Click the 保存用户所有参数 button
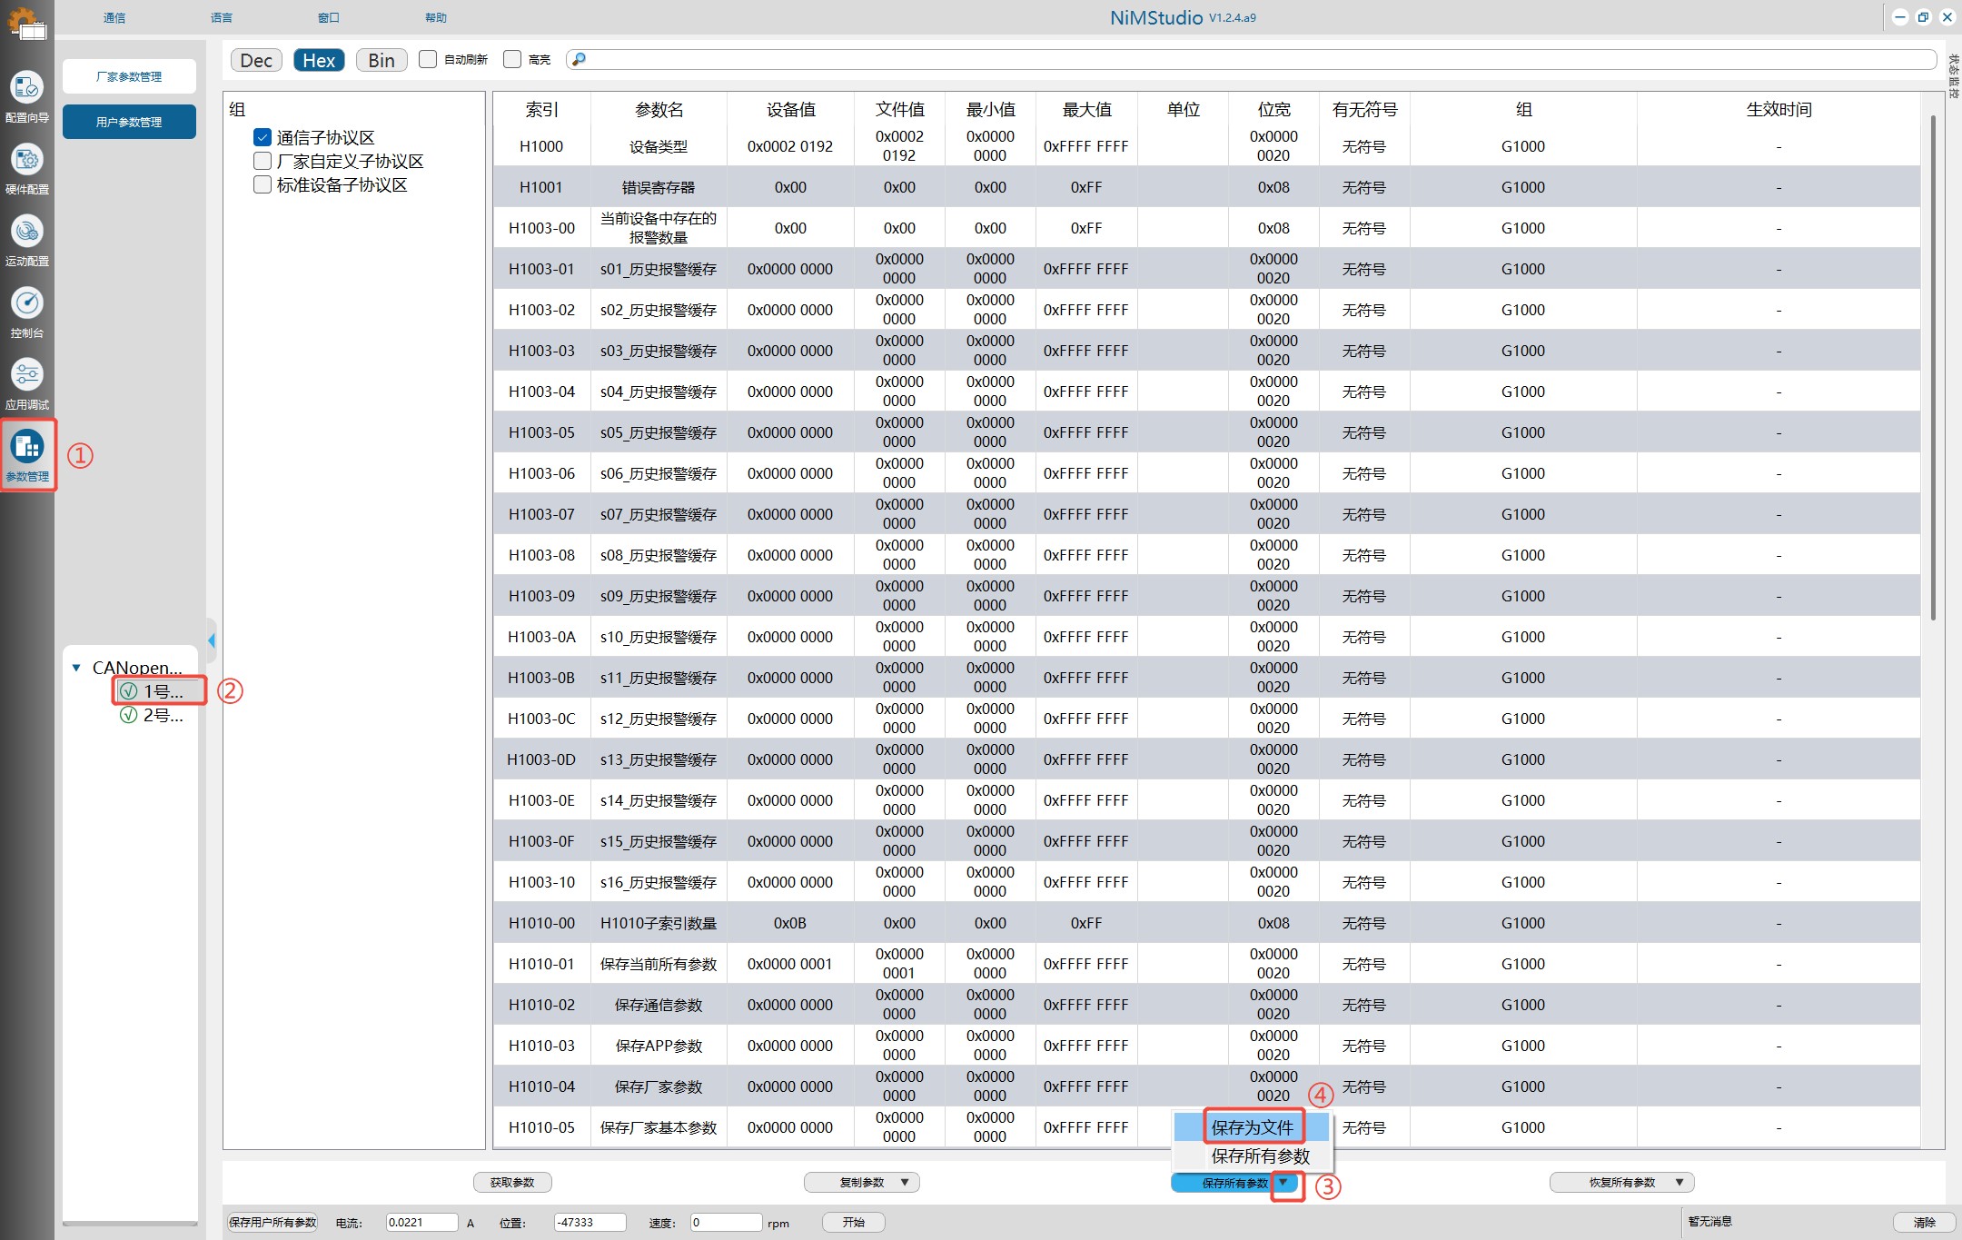Viewport: 1962px width, 1240px height. click(x=272, y=1222)
